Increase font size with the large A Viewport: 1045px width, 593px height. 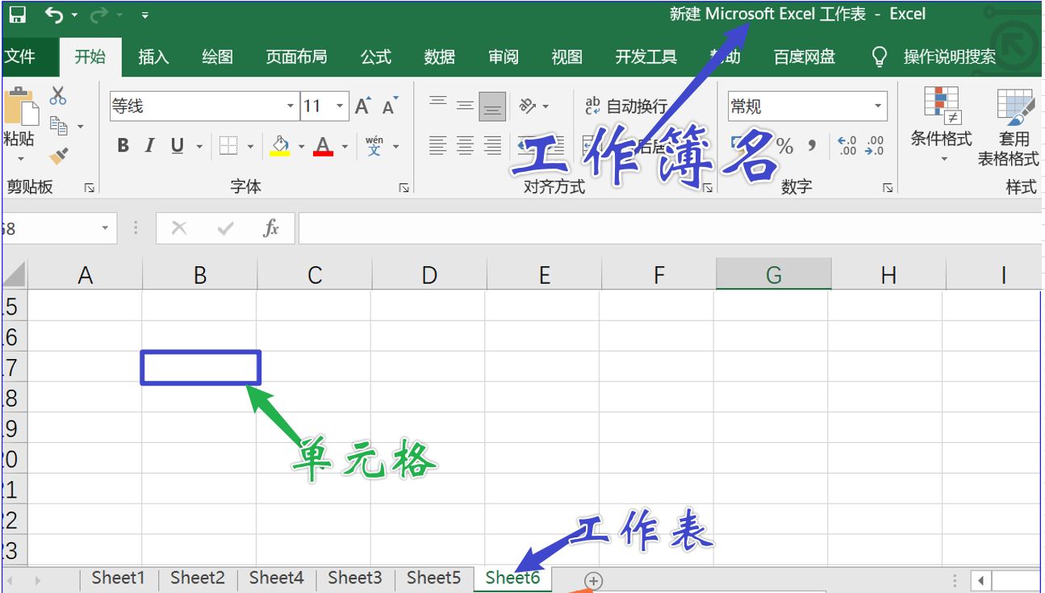pyautogui.click(x=363, y=106)
